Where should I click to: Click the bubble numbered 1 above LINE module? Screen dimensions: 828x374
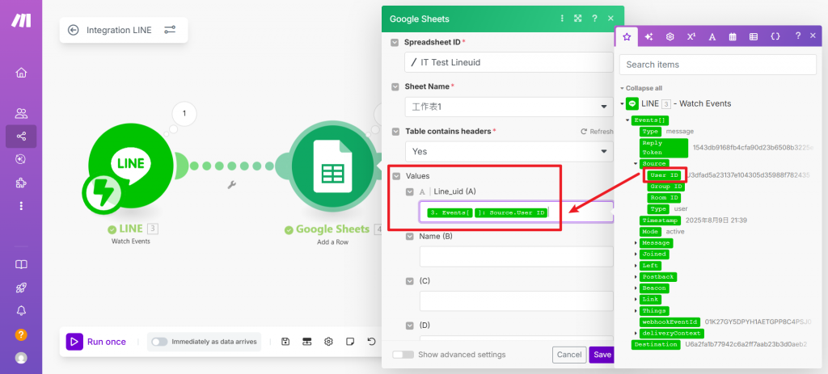[184, 113]
